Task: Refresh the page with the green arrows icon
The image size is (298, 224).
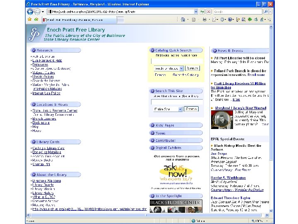Action: [202, 12]
